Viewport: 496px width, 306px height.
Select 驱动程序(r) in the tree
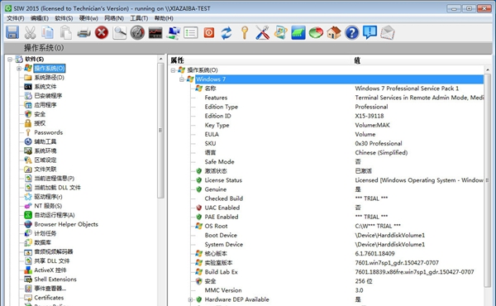coord(48,197)
